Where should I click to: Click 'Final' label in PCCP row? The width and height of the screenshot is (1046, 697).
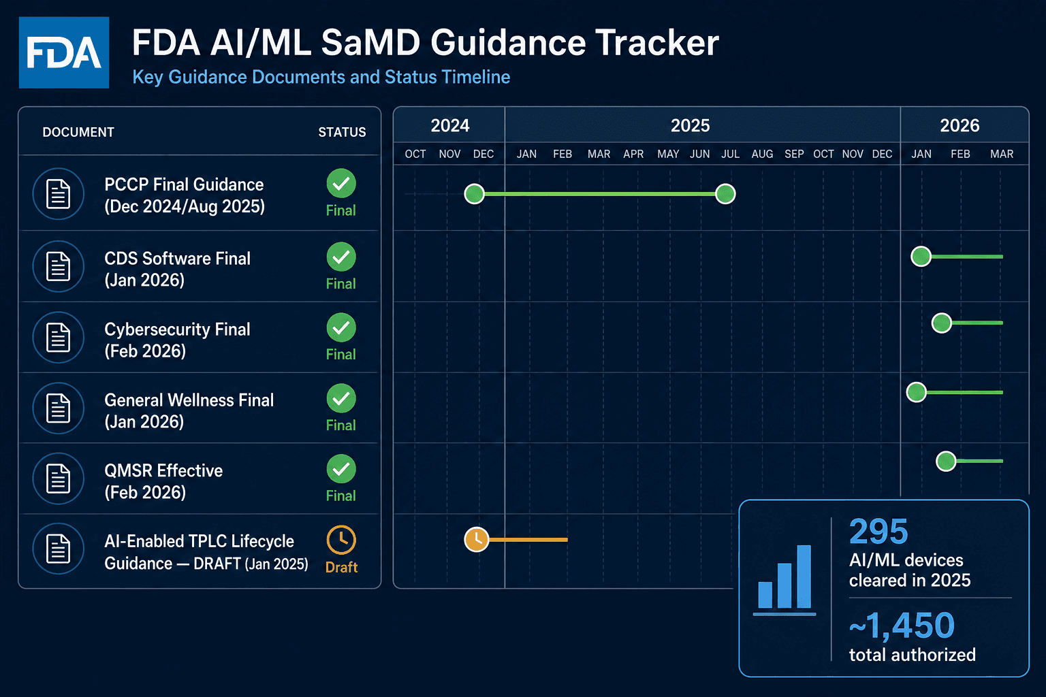tap(341, 210)
